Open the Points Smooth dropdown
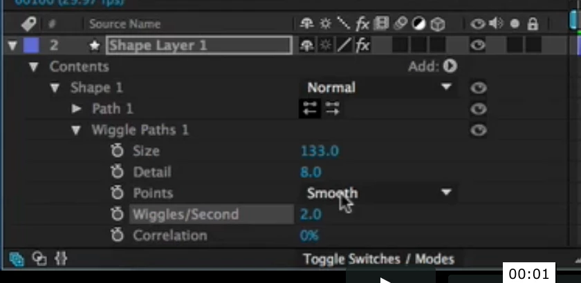The image size is (581, 283). point(379,193)
